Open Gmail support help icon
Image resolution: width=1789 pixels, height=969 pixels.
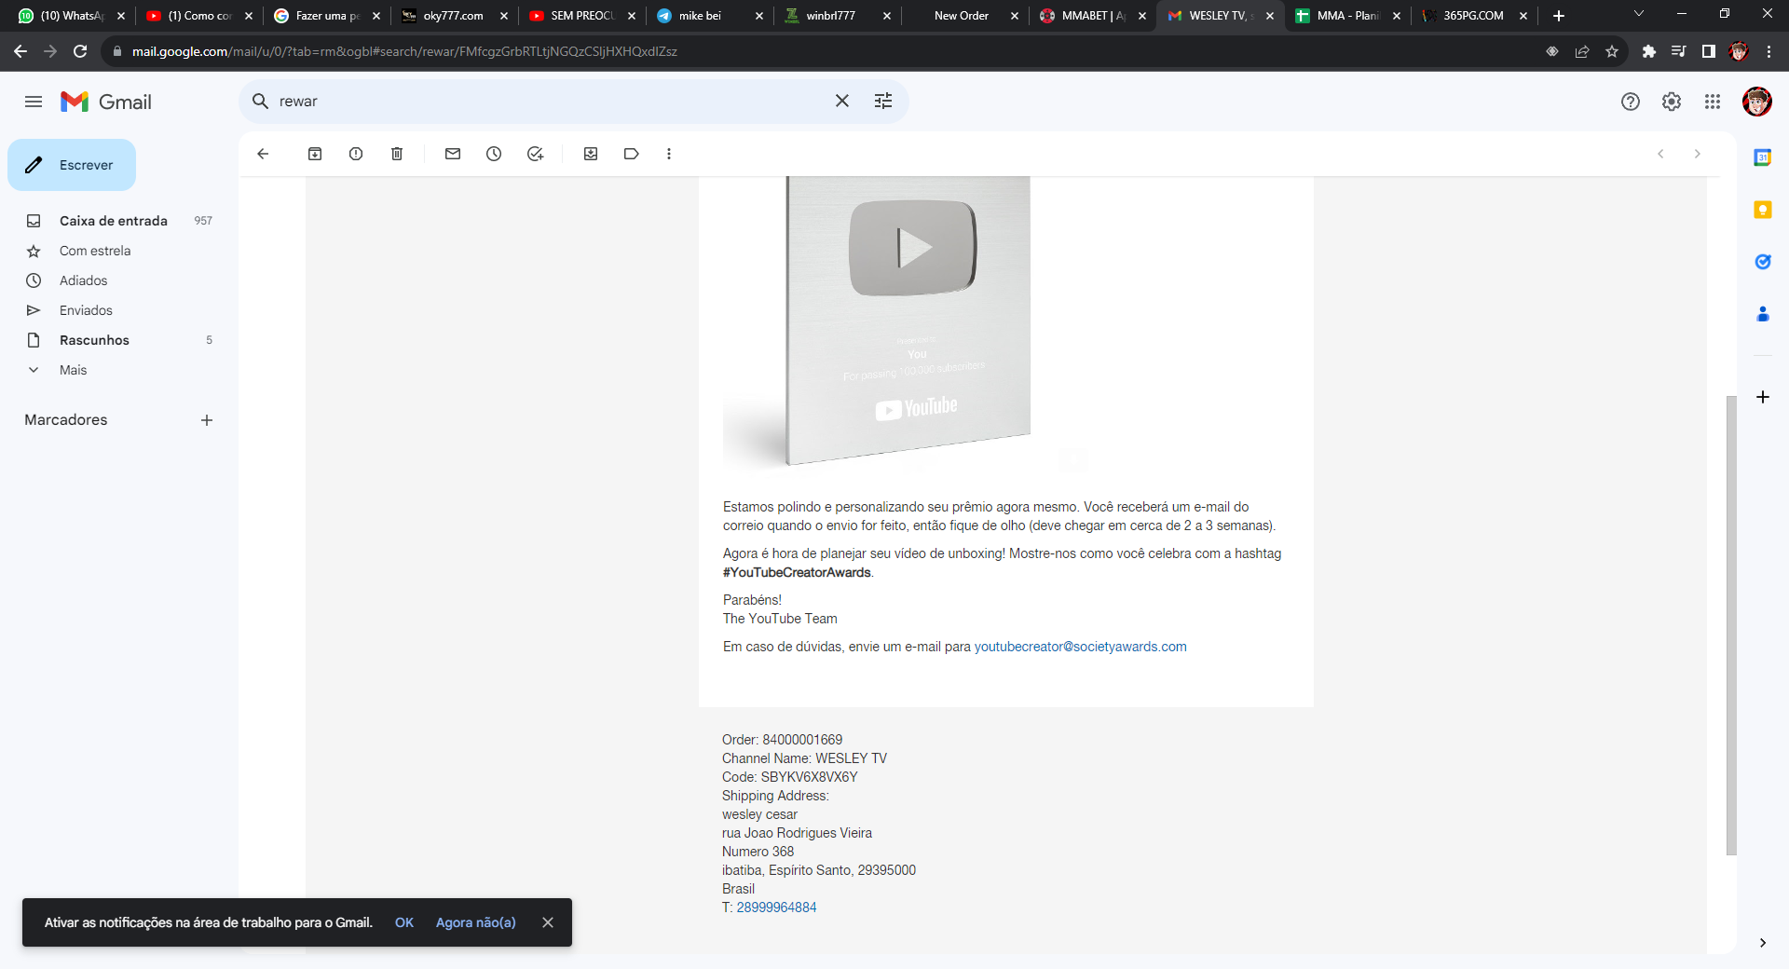pos(1631,102)
